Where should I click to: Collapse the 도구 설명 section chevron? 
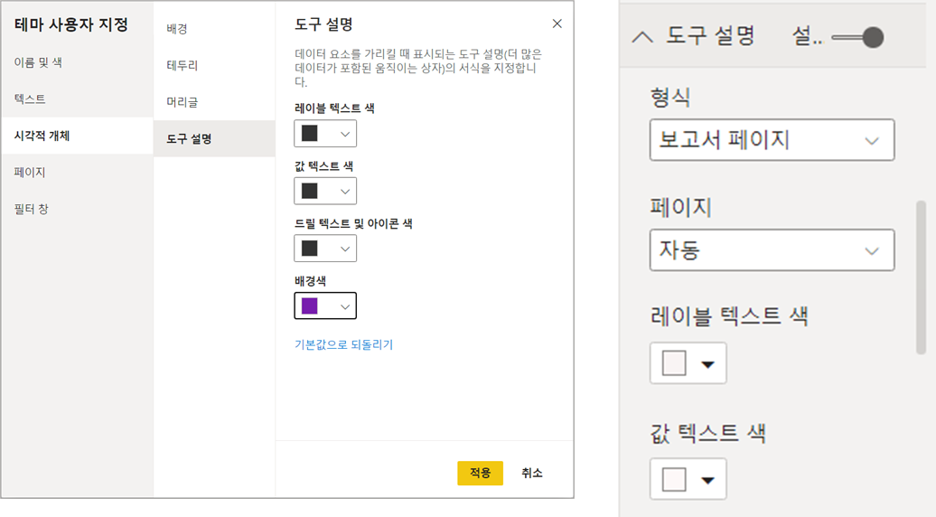click(x=642, y=37)
